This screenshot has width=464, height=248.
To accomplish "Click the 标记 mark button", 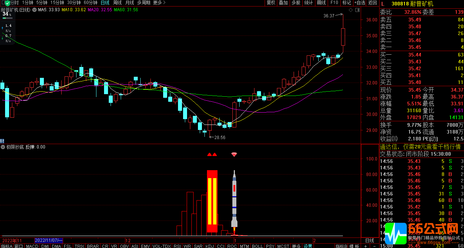I will point(347,3).
